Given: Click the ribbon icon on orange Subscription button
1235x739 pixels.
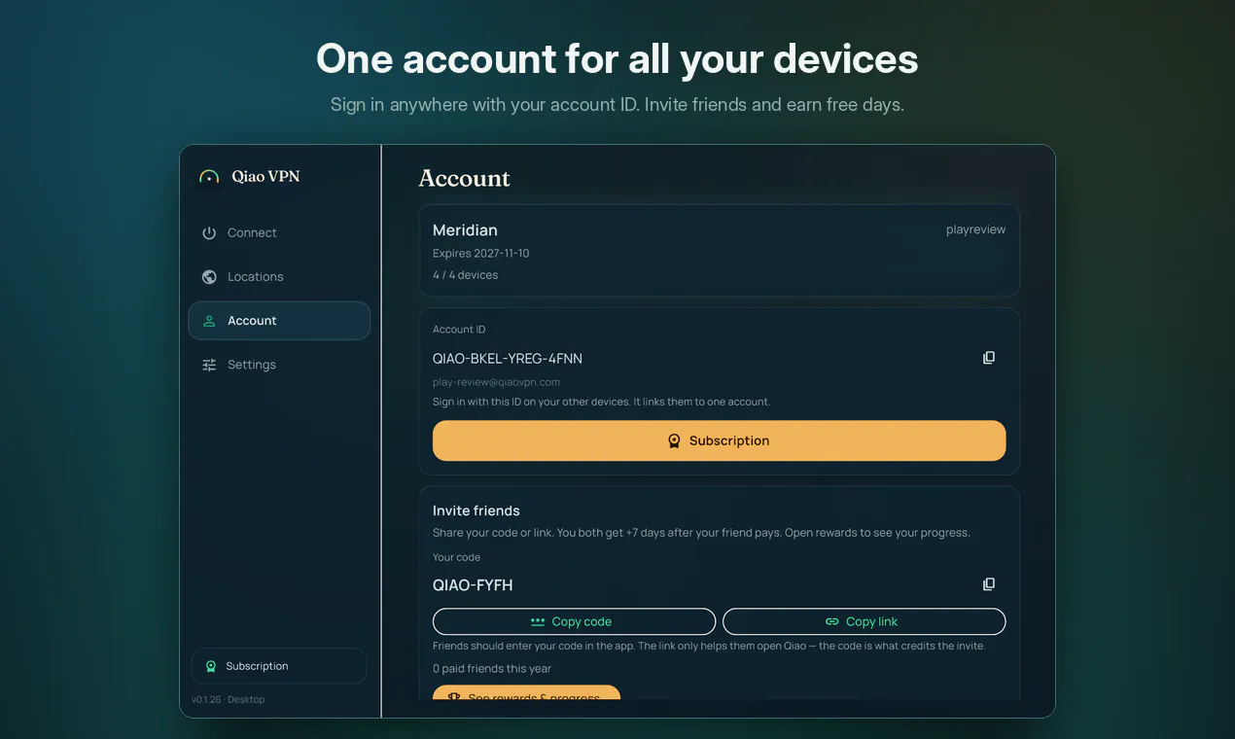Looking at the screenshot, I should coord(674,441).
